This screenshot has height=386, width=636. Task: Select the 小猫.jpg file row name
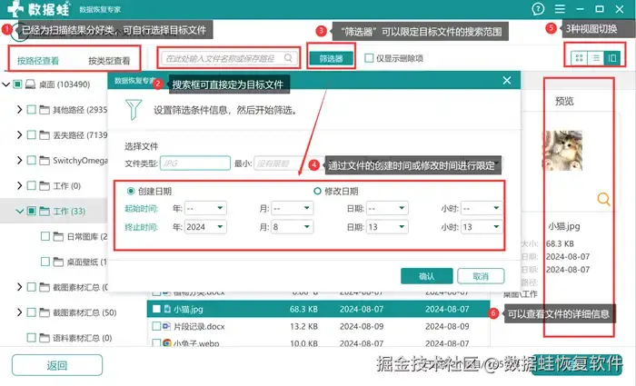[x=189, y=309]
